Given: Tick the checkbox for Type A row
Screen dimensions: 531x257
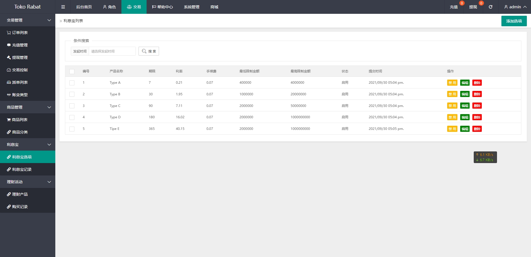Looking at the screenshot, I should (72, 83).
